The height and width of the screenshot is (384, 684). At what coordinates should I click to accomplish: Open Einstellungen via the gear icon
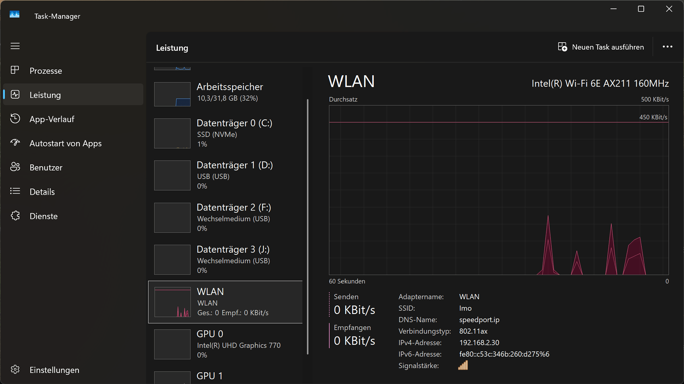pos(15,370)
